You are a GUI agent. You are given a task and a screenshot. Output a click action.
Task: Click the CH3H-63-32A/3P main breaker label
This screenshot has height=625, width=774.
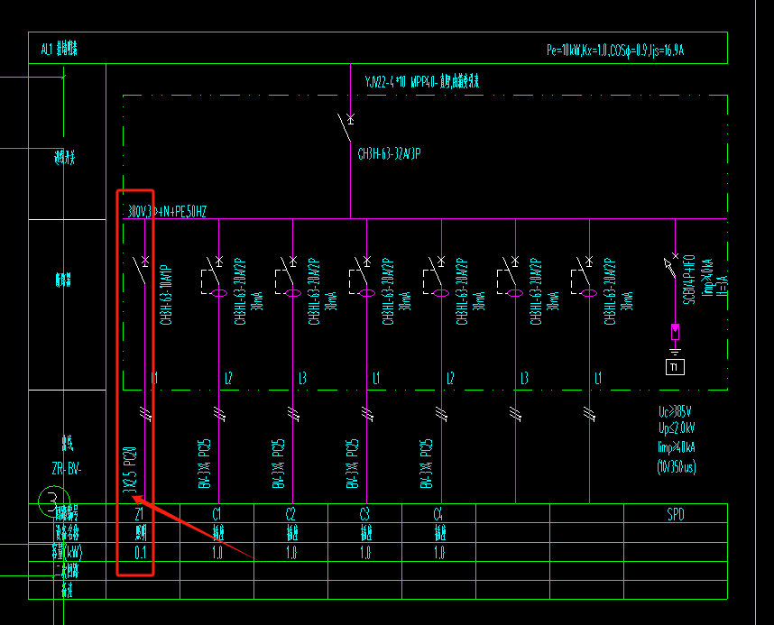click(389, 153)
